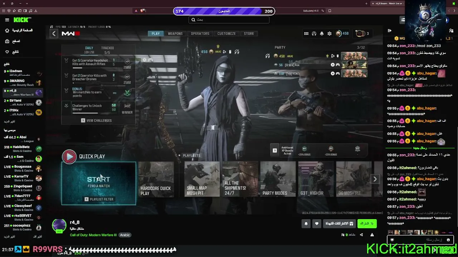The height and width of the screenshot is (257, 458).
Task: Open the in-game settings gear
Action: 330,34
